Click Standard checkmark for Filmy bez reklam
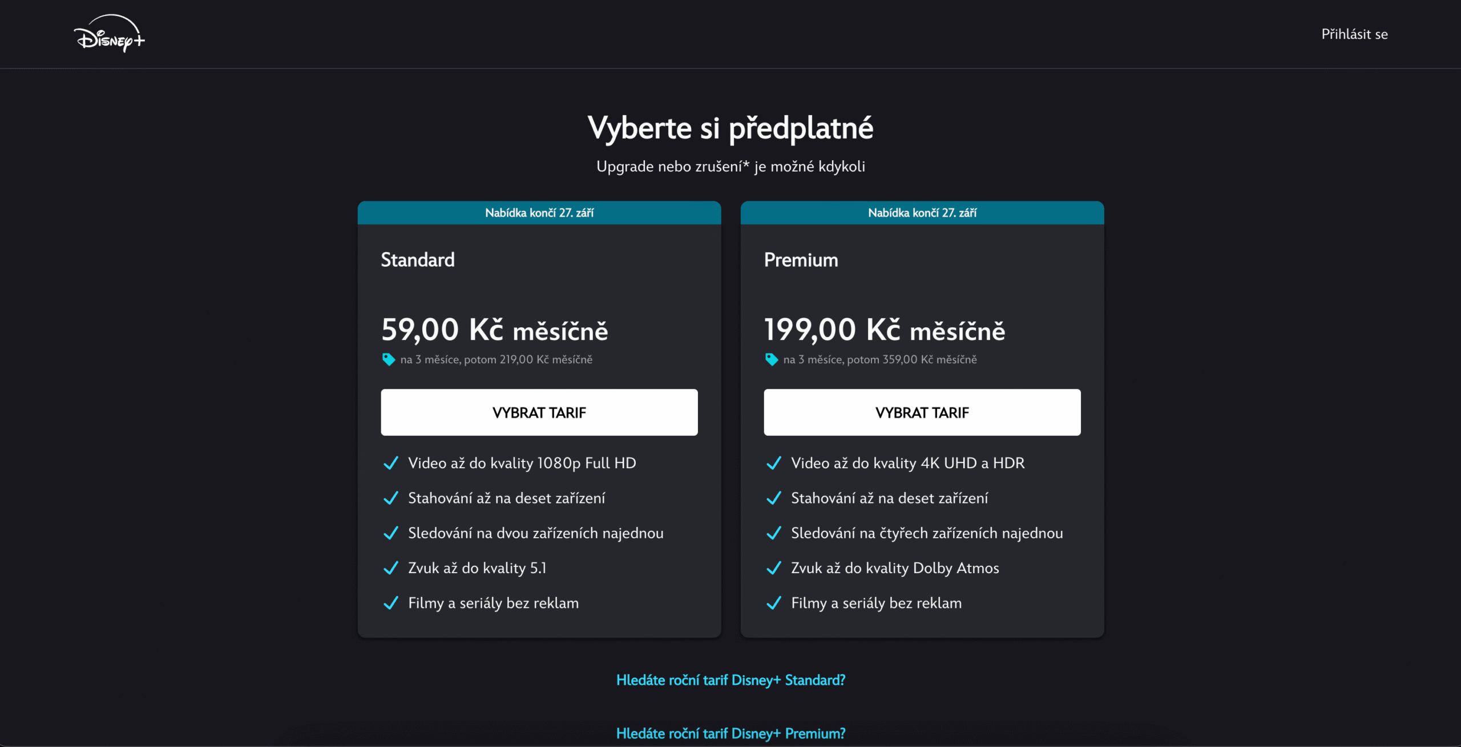 tap(391, 603)
